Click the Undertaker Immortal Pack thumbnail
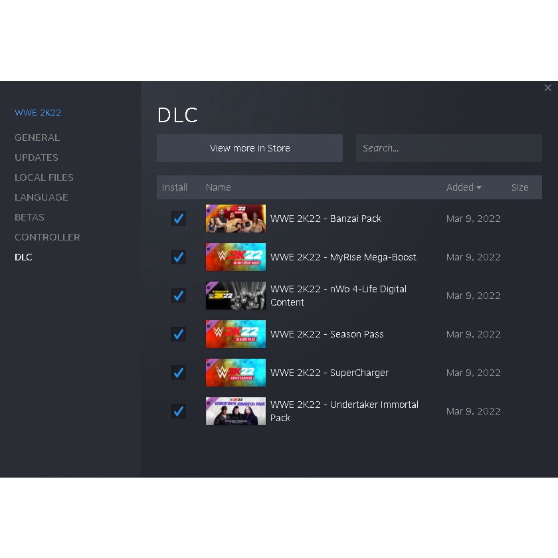The width and height of the screenshot is (558, 558). click(235, 411)
